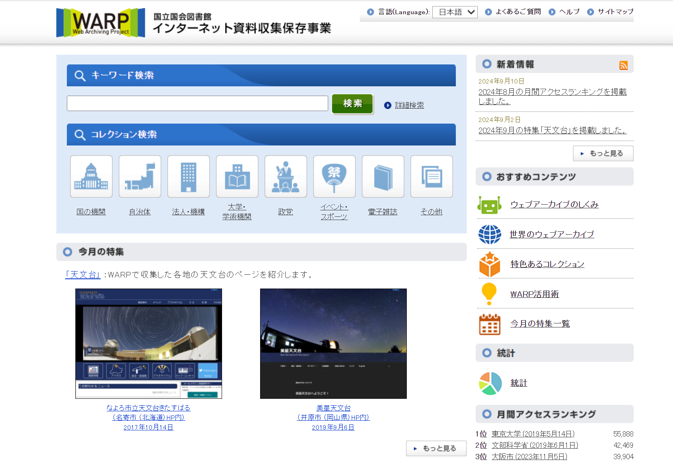The width and height of the screenshot is (673, 462).
Task: Click the lightbulb icon for WARP活用術
Action: click(489, 294)
